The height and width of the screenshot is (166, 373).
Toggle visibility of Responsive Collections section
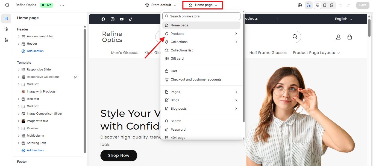pyautogui.click(x=76, y=77)
